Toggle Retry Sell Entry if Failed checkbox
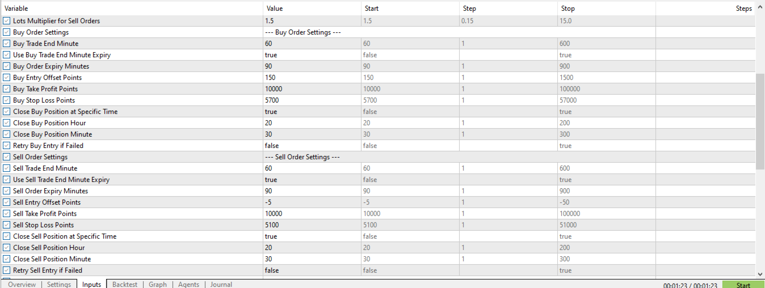 pyautogui.click(x=7, y=270)
